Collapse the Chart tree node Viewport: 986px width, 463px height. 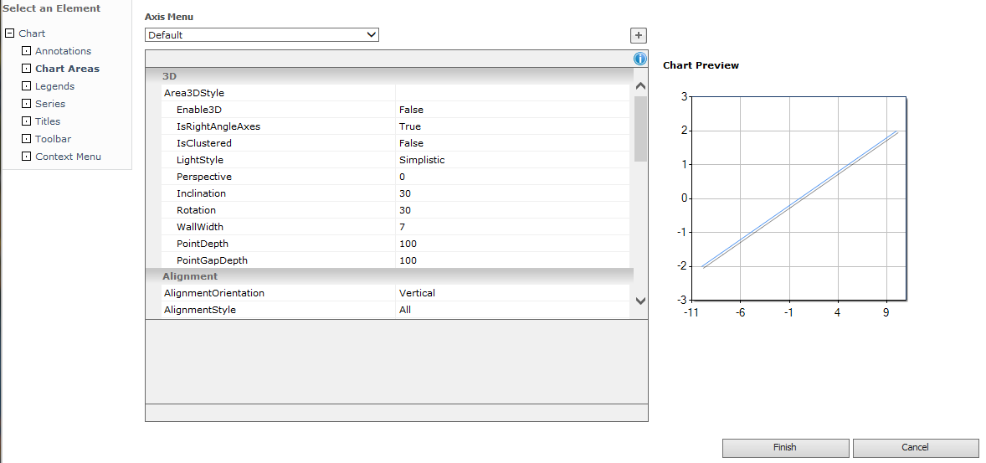click(9, 33)
